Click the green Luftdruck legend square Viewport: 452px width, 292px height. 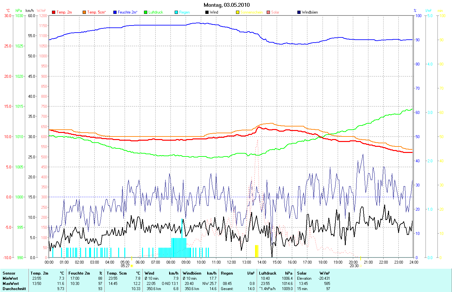click(x=146, y=12)
